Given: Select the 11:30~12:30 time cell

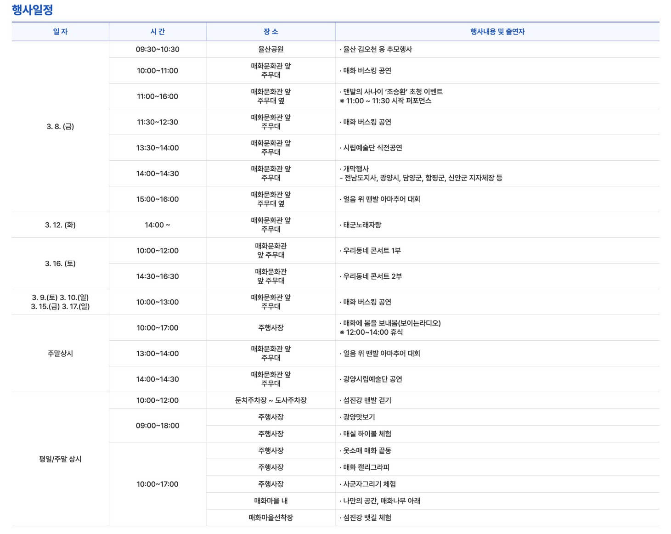Looking at the screenshot, I should point(158,122).
